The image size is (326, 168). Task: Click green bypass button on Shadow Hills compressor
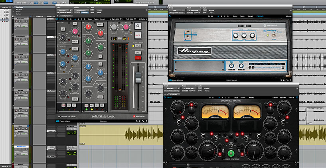pos(231,154)
